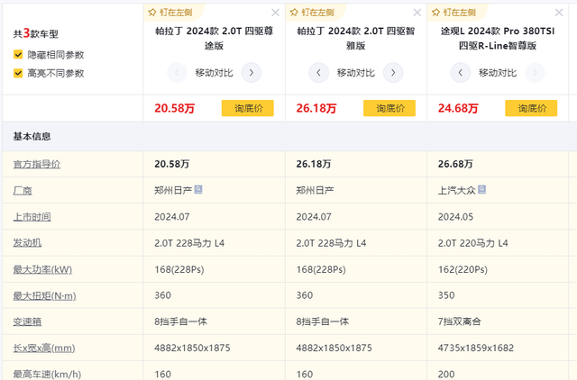Open 厂商 parameter link
The image size is (577, 380).
coord(23,190)
